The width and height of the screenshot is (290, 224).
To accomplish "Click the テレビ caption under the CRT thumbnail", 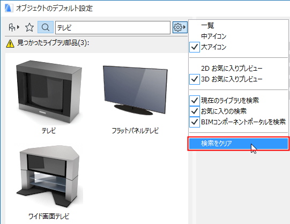I will pos(48,131).
